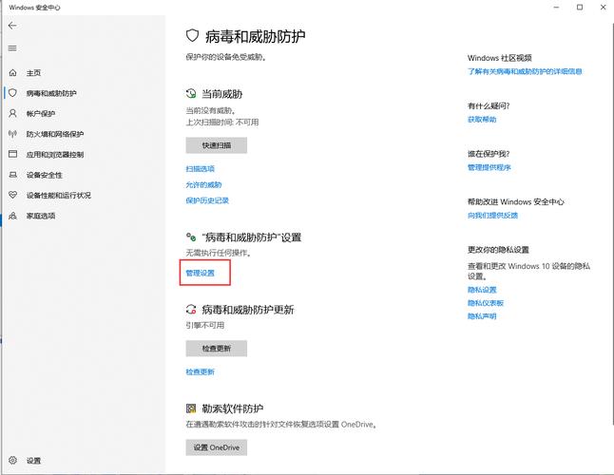Open the 隐私设置 link

pyautogui.click(x=482, y=290)
